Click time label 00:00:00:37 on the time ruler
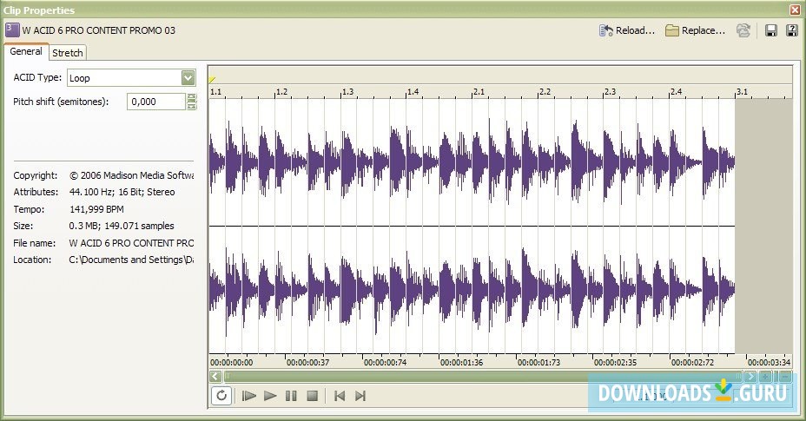 tap(308, 362)
